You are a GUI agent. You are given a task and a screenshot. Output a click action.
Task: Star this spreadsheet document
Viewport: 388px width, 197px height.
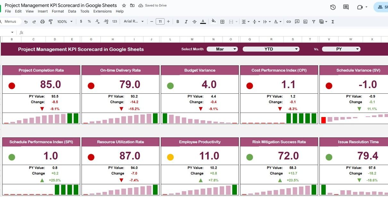click(124, 5)
